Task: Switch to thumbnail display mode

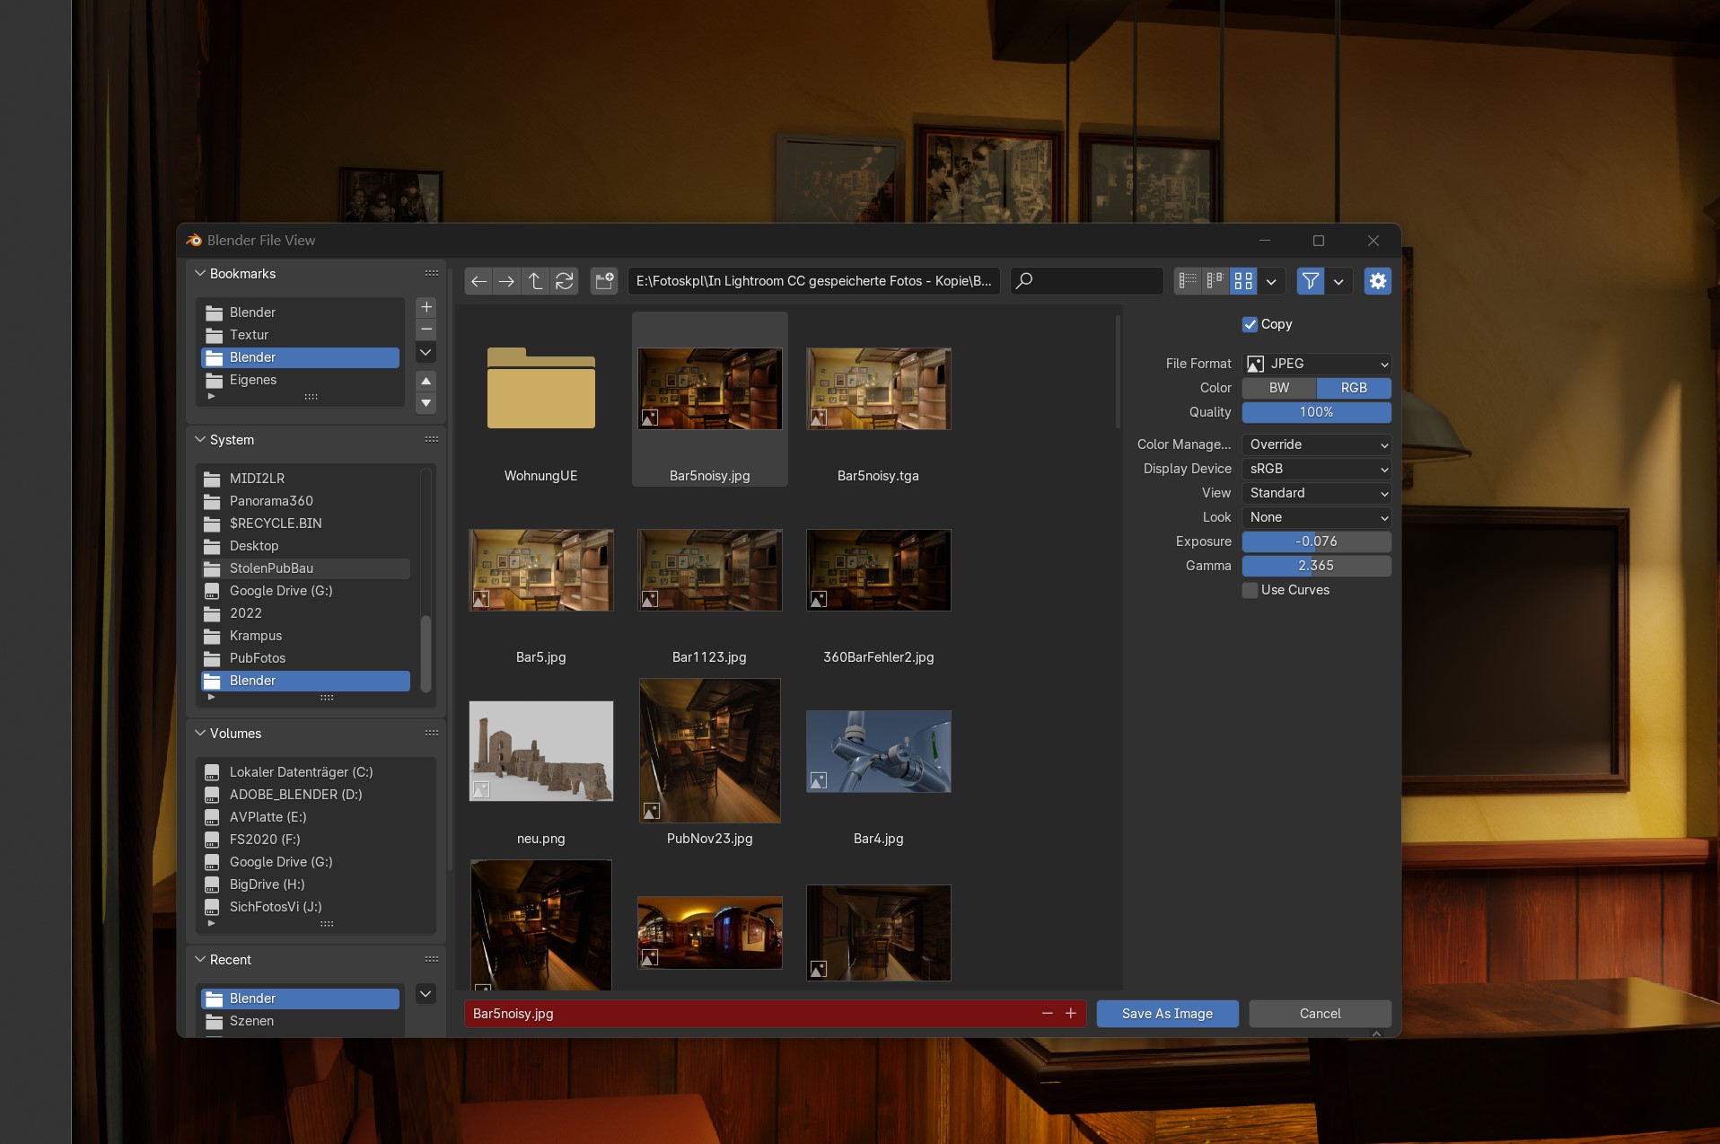Action: [1243, 281]
